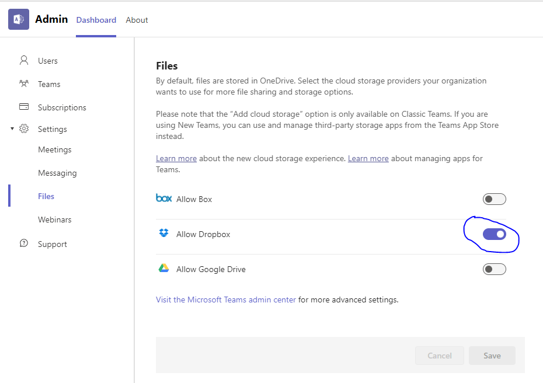Disable the Allow Dropbox toggle
The height and width of the screenshot is (383, 543).
(494, 234)
